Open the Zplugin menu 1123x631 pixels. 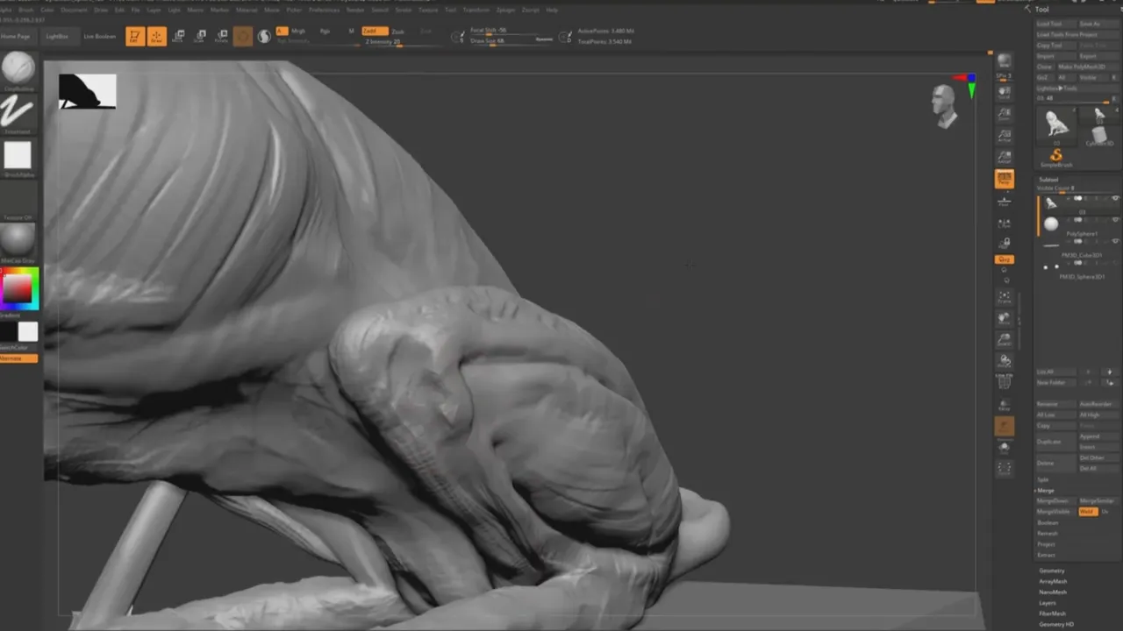[506, 10]
